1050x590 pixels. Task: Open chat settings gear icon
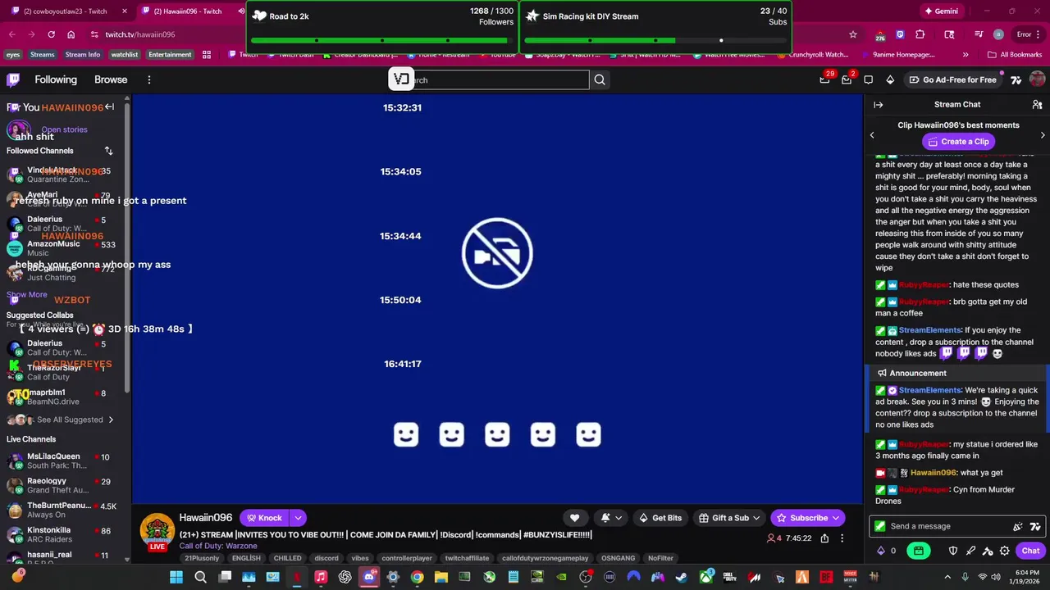(1004, 551)
